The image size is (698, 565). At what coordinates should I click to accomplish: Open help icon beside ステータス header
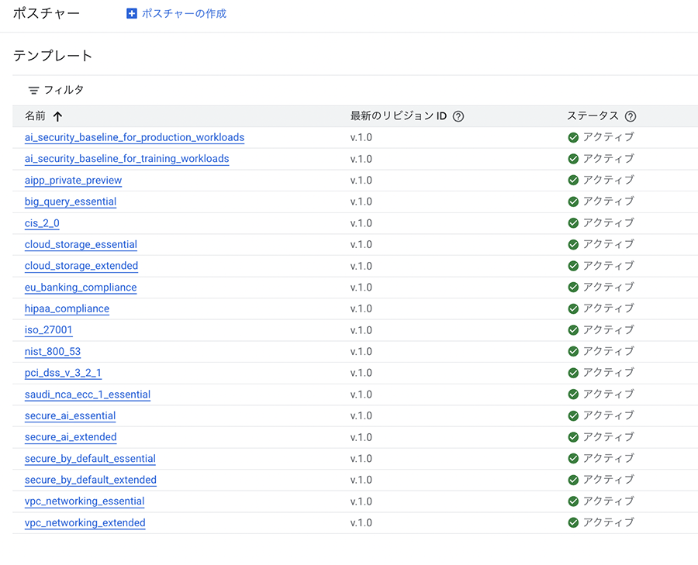[x=631, y=116]
